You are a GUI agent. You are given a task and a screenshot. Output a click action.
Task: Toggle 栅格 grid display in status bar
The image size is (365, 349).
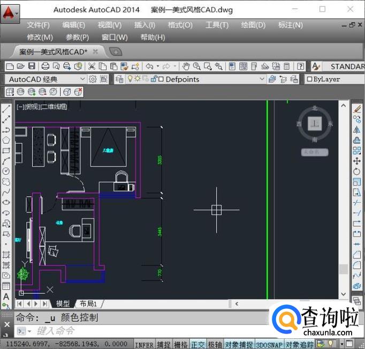click(x=181, y=344)
